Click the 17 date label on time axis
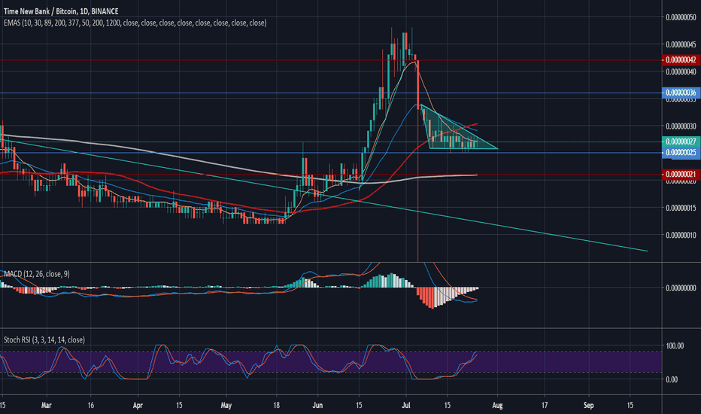 click(x=545, y=406)
